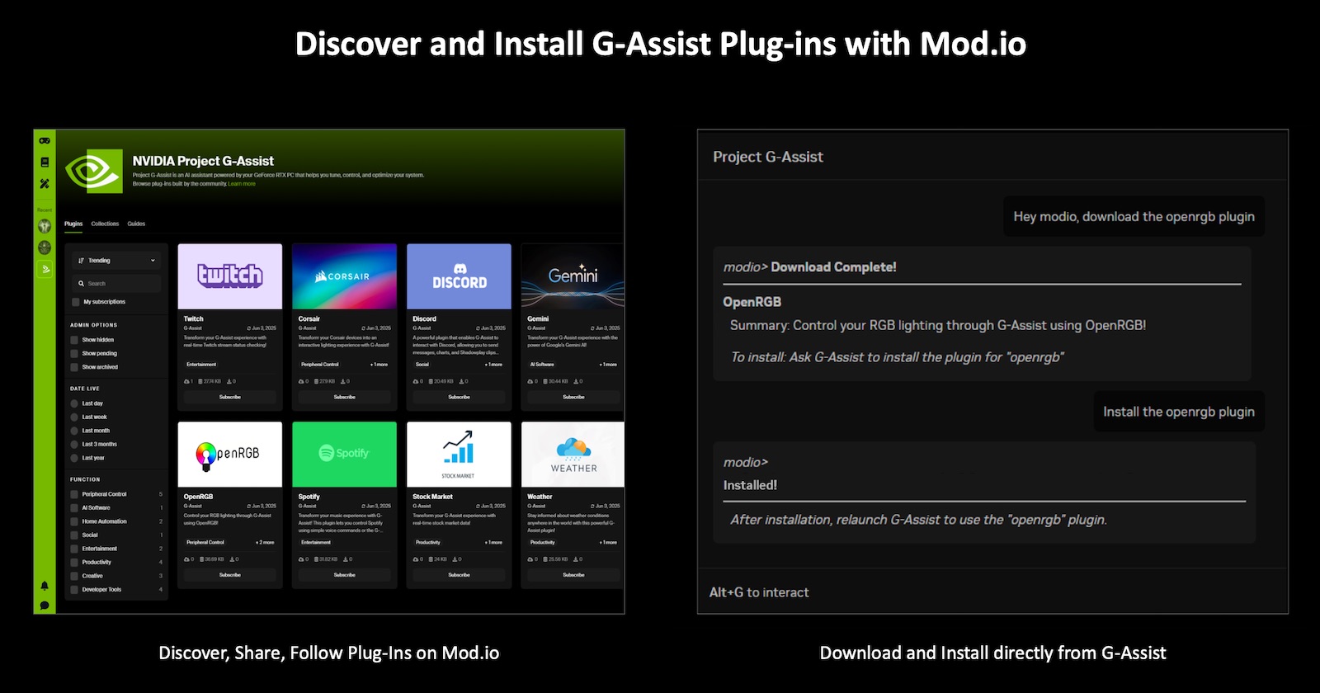Expand '+1 more' tags on Stock Market card
Screen dimensions: 1320x693
(x=494, y=543)
